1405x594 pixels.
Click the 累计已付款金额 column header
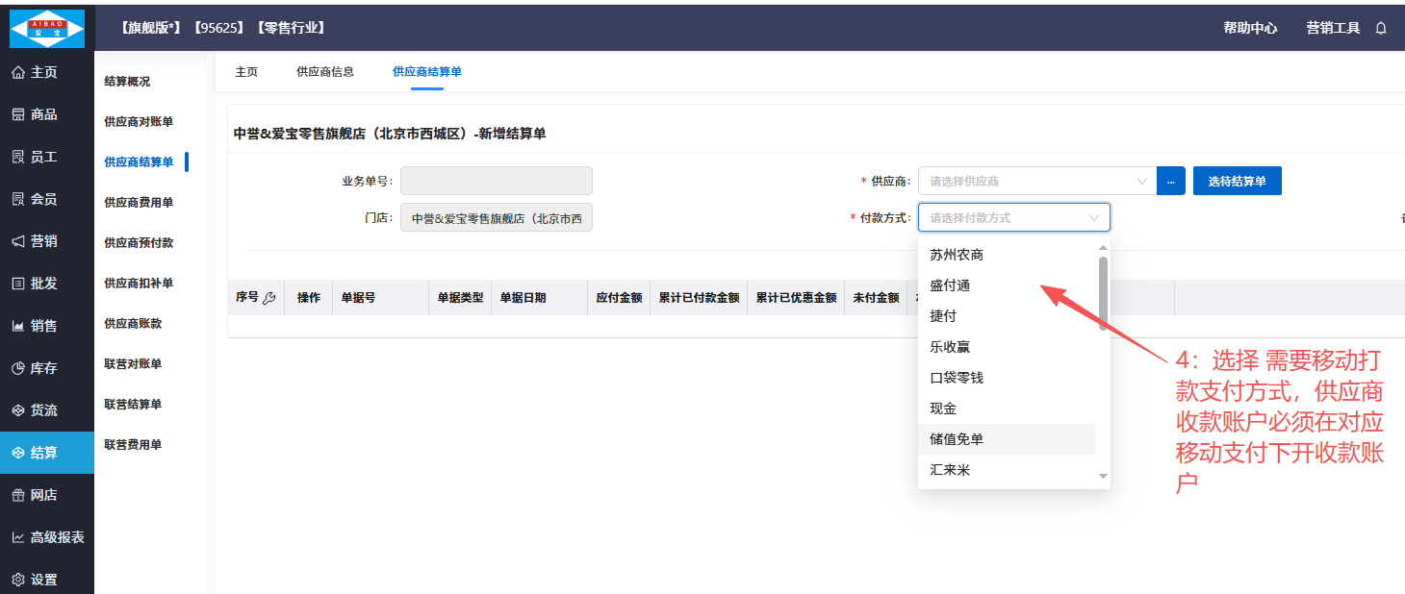point(699,298)
